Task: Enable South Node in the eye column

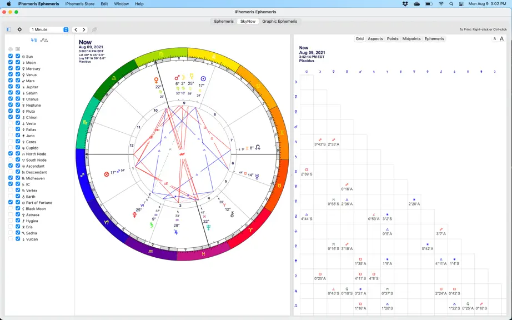Action: point(11,159)
